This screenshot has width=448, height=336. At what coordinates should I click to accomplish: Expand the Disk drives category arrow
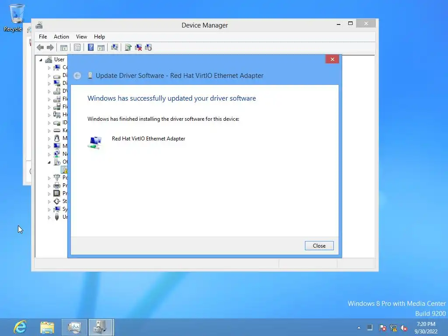point(49,76)
